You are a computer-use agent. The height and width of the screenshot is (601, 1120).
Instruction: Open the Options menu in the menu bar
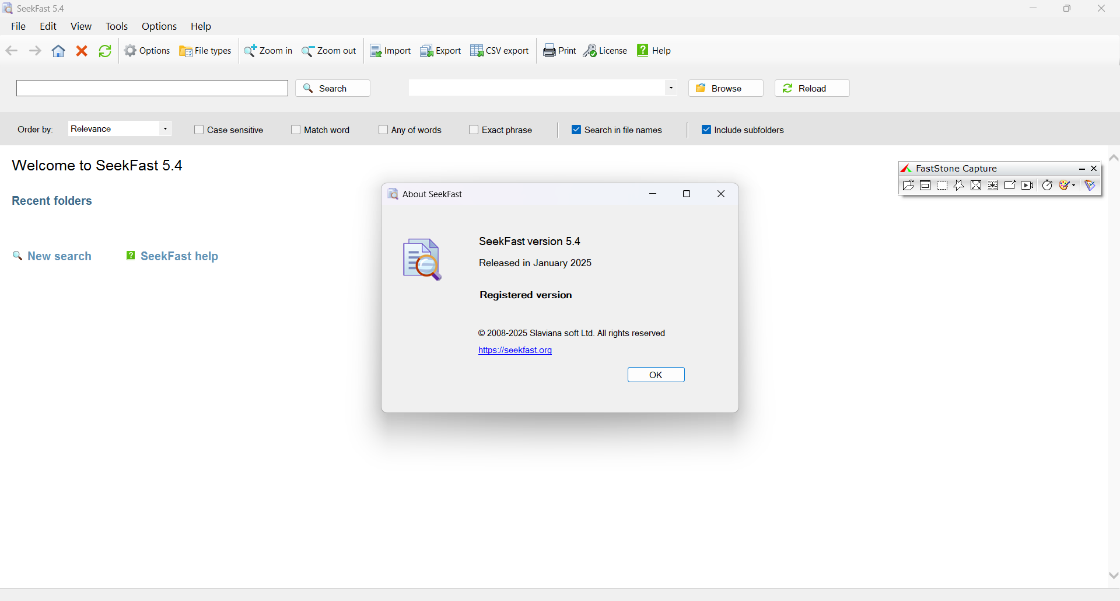(159, 26)
